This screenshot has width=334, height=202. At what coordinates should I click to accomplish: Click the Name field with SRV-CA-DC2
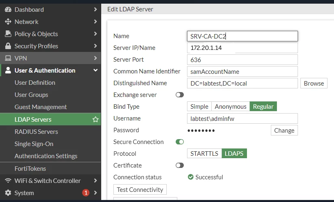(x=243, y=36)
